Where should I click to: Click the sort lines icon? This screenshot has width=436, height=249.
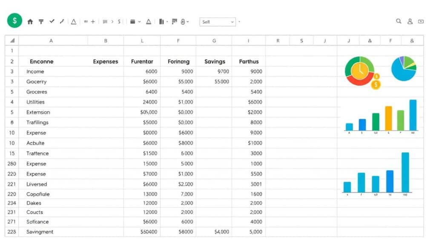[x=174, y=21]
